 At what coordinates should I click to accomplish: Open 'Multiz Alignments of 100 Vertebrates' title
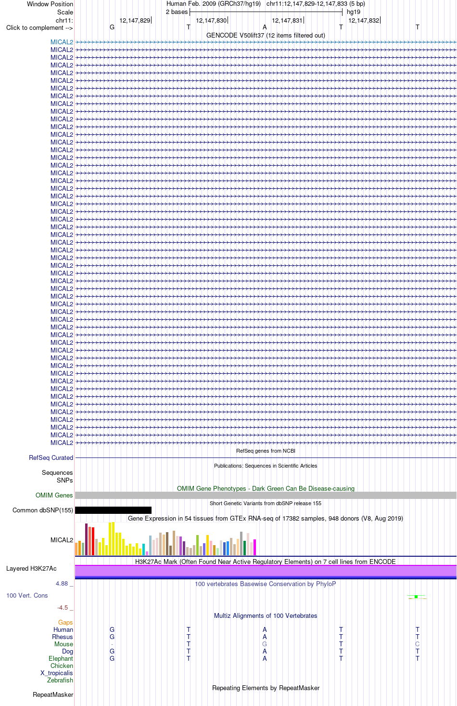click(x=266, y=615)
